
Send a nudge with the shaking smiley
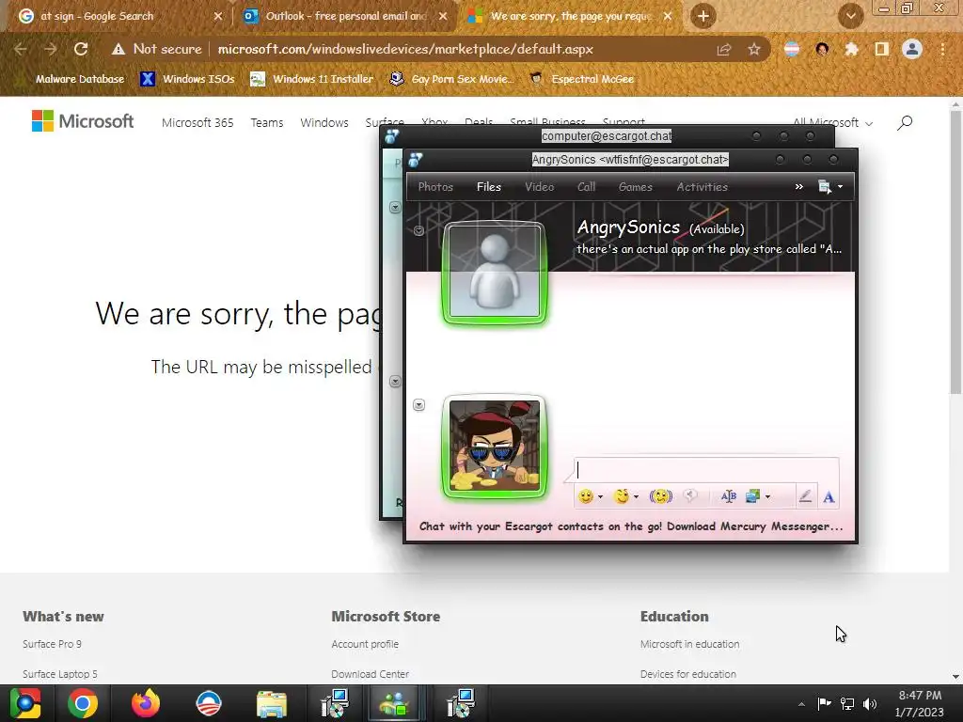(661, 496)
